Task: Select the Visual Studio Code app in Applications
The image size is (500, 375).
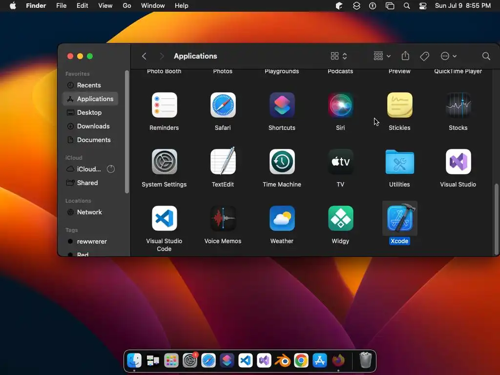Action: click(x=164, y=218)
